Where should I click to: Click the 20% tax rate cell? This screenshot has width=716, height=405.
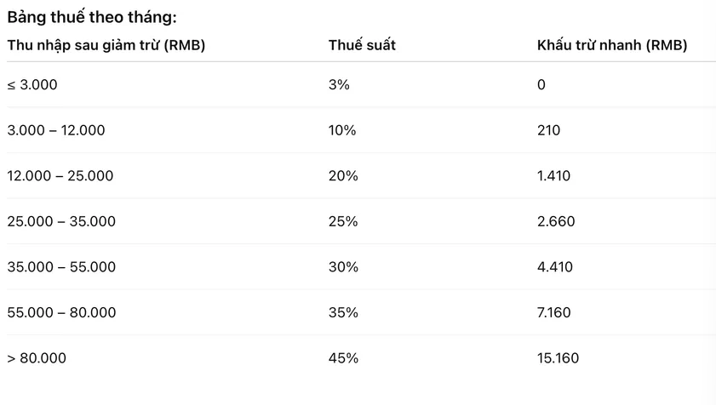click(x=343, y=176)
